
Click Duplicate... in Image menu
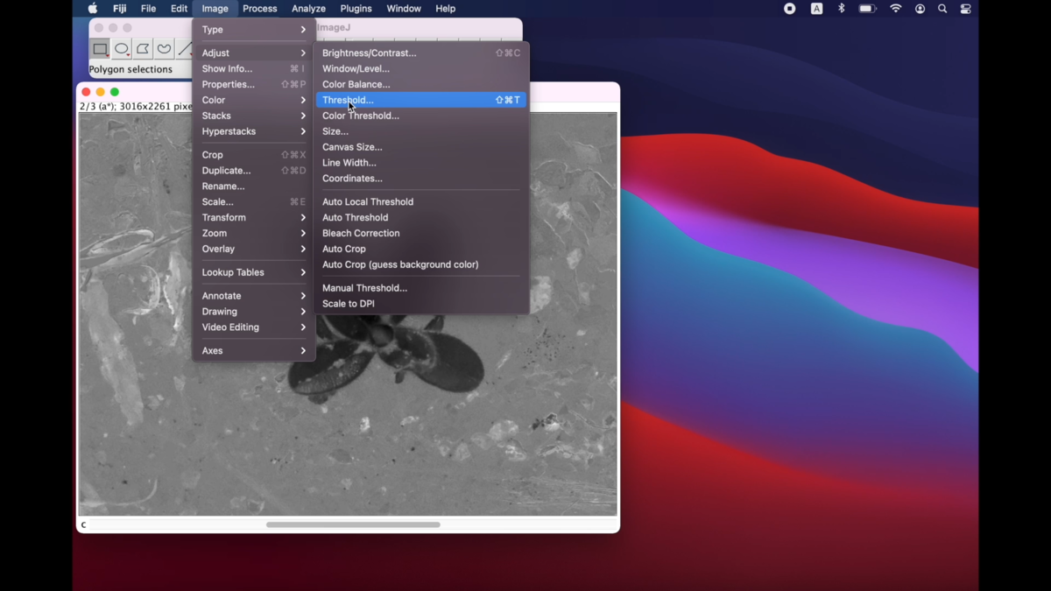pos(253,171)
